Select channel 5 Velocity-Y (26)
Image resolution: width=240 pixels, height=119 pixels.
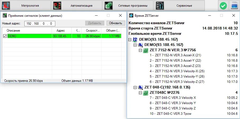point(177,76)
